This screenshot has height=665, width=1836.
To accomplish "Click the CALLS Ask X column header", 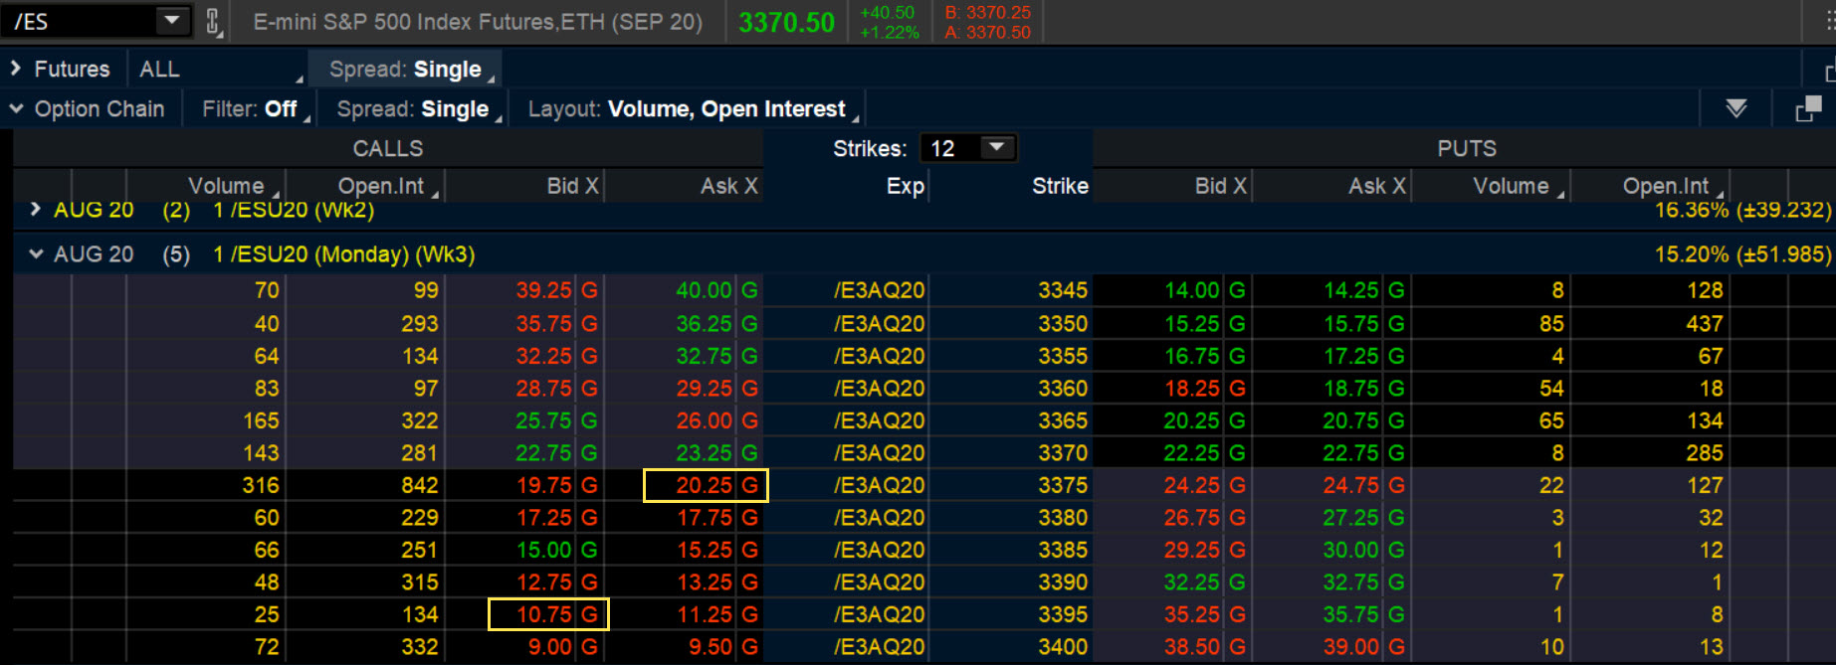I will click(728, 186).
